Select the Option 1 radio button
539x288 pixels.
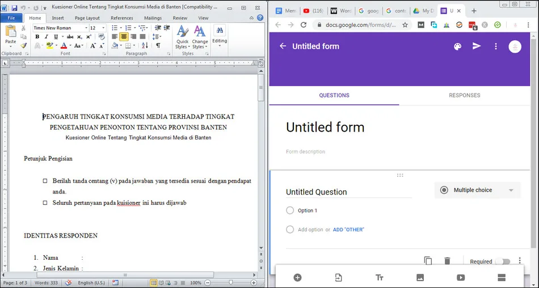[x=290, y=210]
